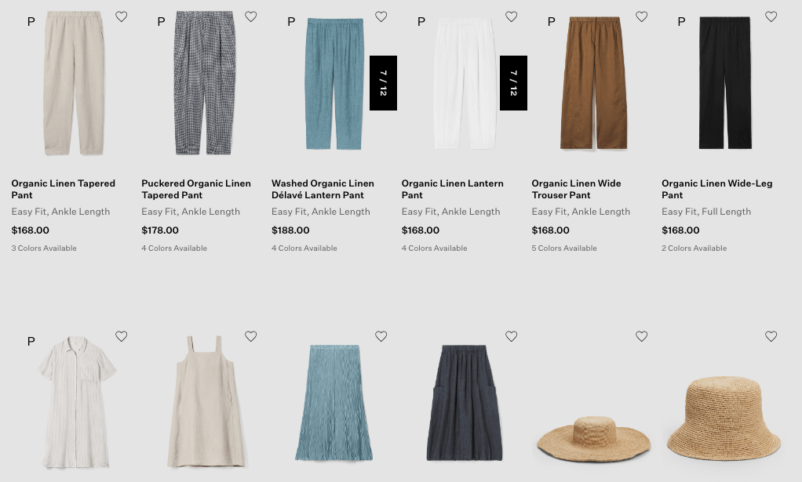Add Washed Organic Linen Délavé Lantern Pant to favorites
This screenshot has height=482, width=802.
point(381,16)
